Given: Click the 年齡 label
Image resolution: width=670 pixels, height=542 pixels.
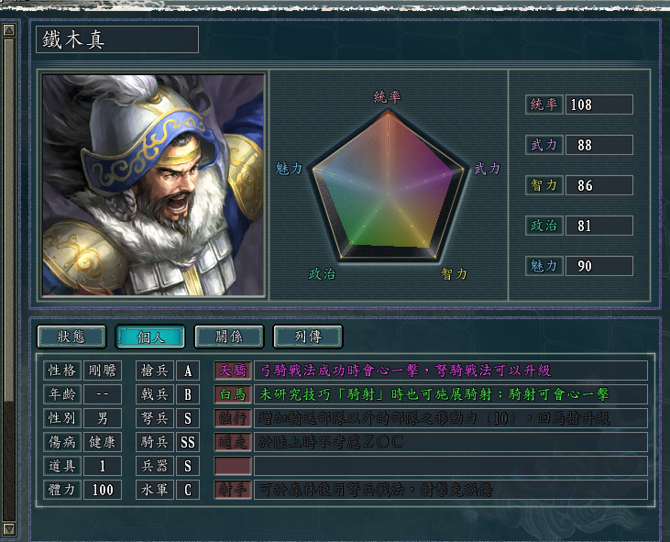Looking at the screenshot, I should pyautogui.click(x=62, y=394).
